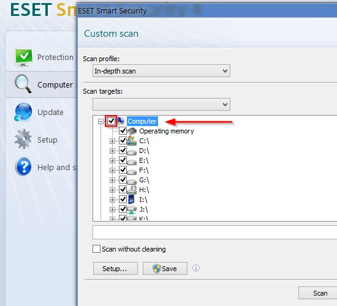The width and height of the screenshot is (337, 306).
Task: Select the J:\ label in scan targets
Action: pyautogui.click(x=143, y=209)
